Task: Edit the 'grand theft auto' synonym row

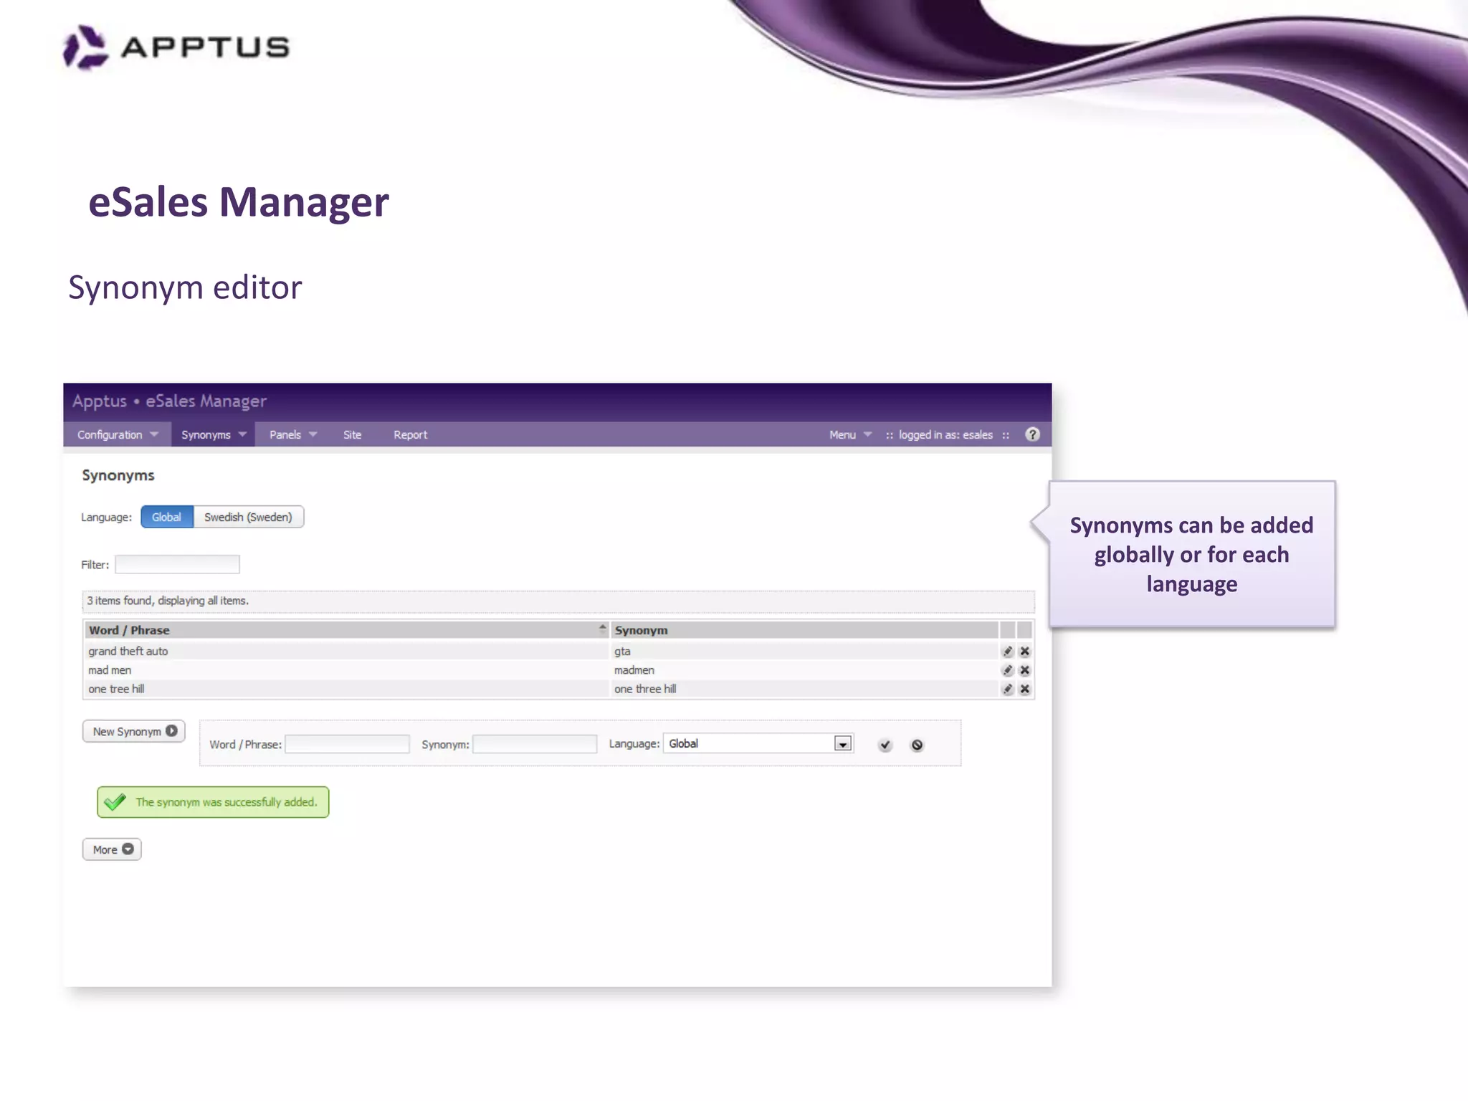Action: click(1007, 651)
